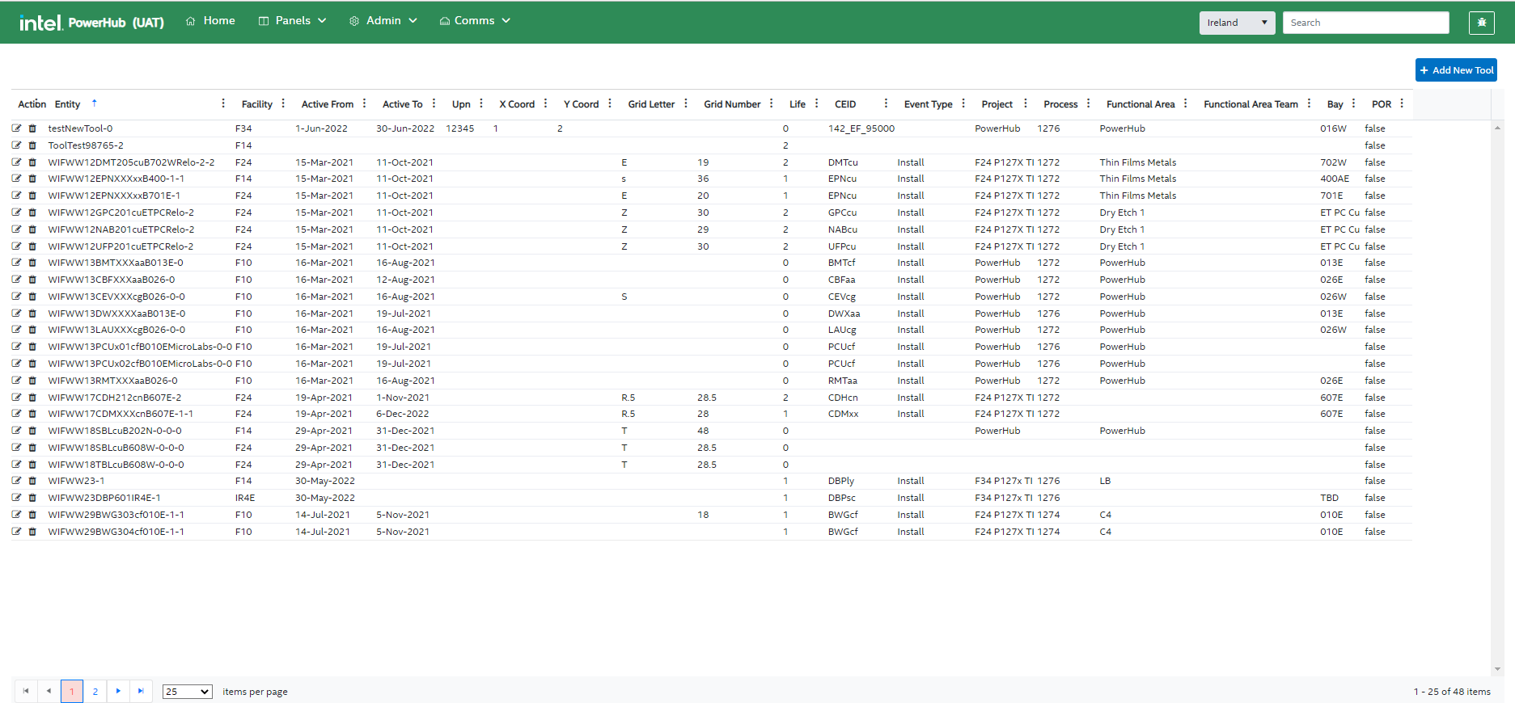The height and width of the screenshot is (703, 1515).
Task: Open the Entity column menu dots
Action: (223, 103)
